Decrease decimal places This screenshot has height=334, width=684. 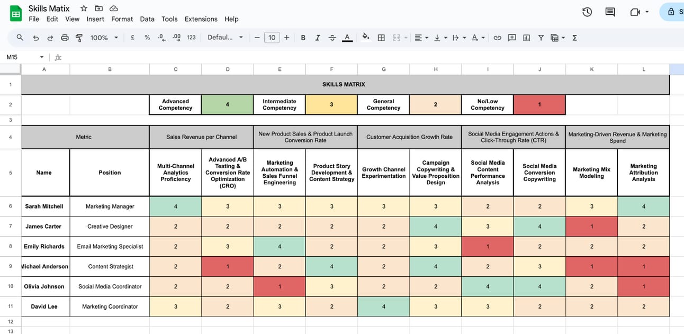coord(161,38)
